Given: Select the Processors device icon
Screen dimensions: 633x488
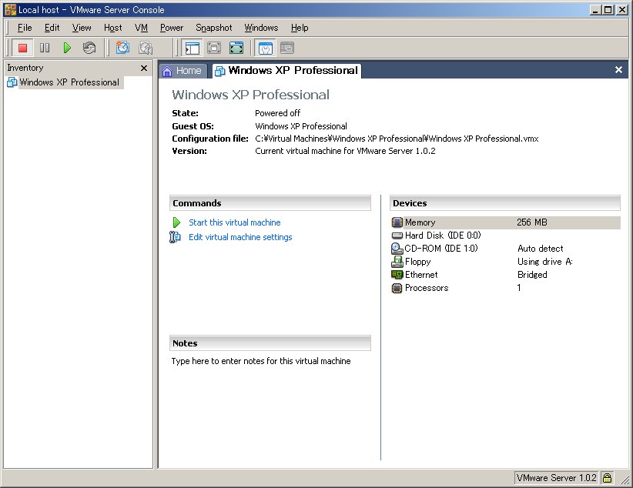Looking at the screenshot, I should pyautogui.click(x=397, y=288).
